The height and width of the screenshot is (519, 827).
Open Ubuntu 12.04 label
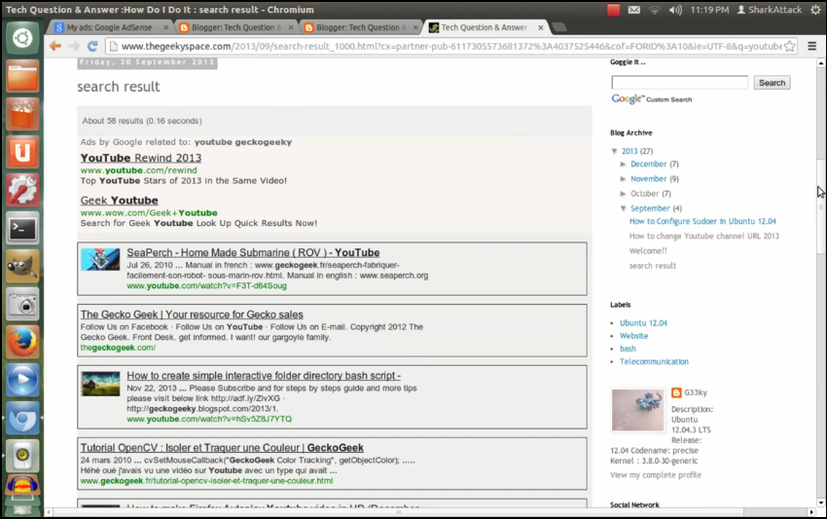click(643, 323)
